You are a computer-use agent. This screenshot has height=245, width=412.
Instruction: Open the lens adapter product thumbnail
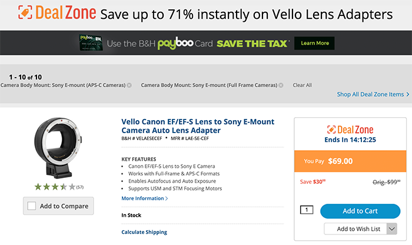point(59,150)
